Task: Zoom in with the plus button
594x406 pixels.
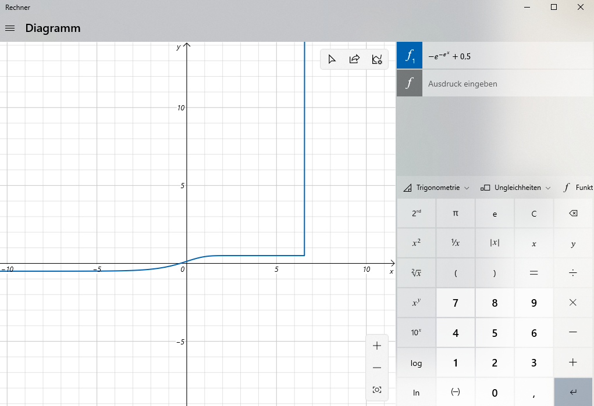Action: click(377, 346)
